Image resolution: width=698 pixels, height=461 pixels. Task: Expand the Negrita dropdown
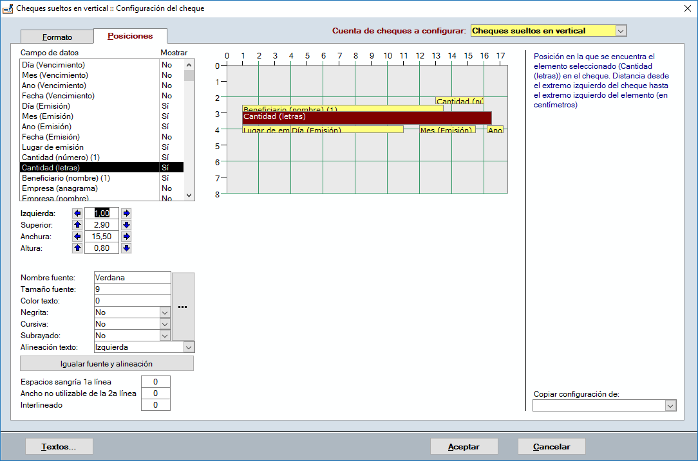164,312
